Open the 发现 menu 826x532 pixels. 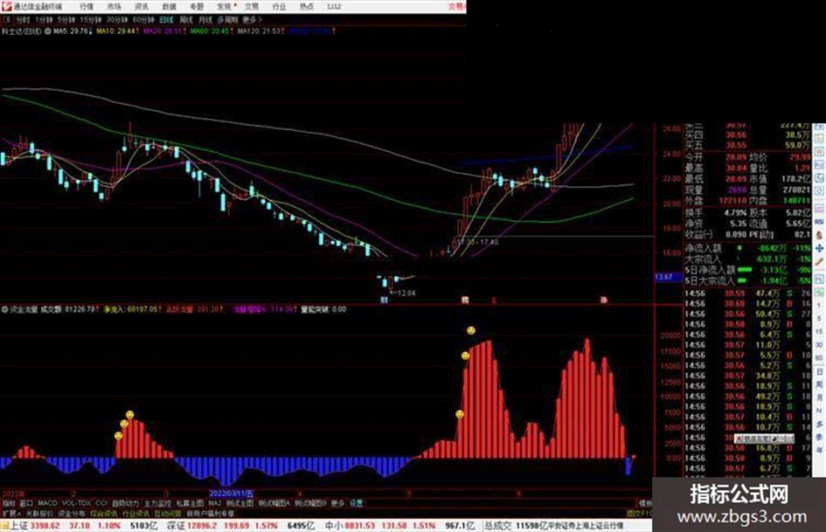225,6
